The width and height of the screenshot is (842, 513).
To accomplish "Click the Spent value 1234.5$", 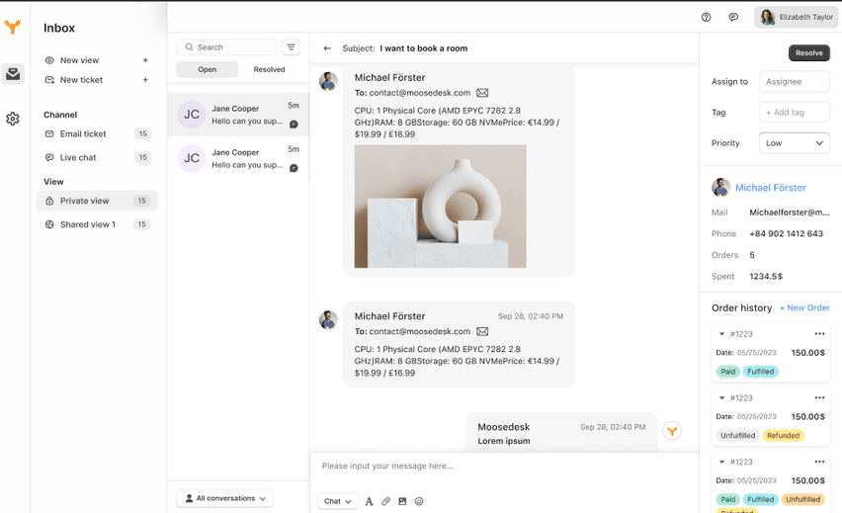I will coord(766,276).
